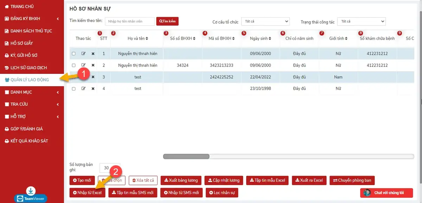Click Lọc nhân sự button
Viewport: 422px width, 203px height.
pos(222,192)
